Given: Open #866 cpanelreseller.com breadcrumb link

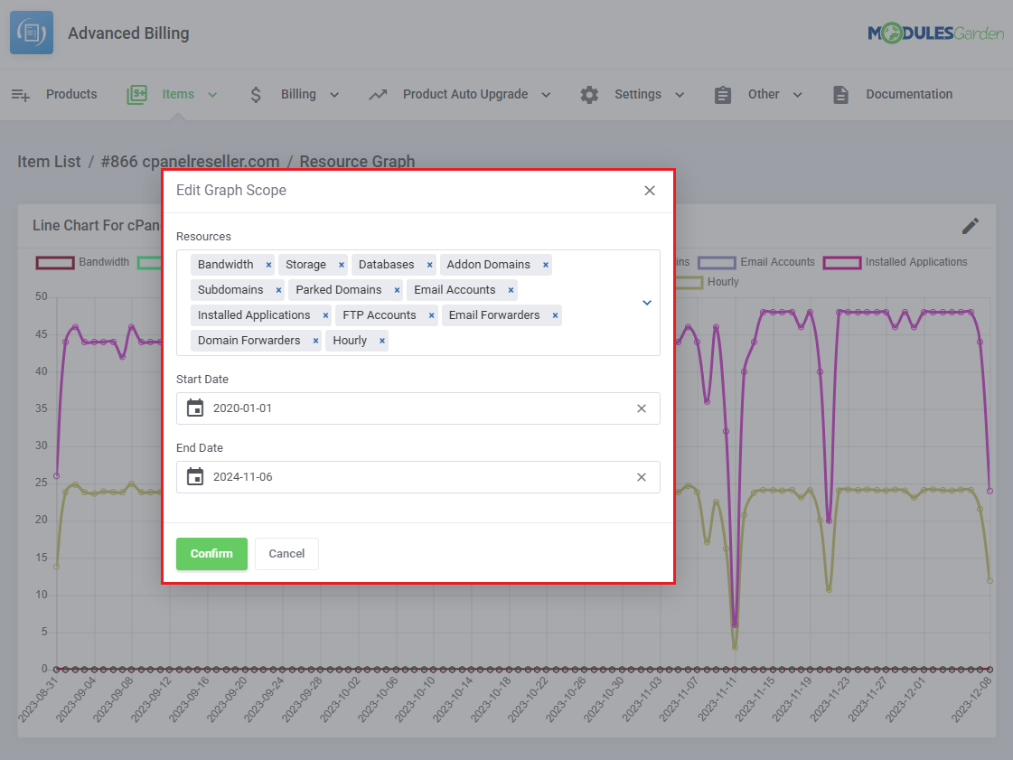Looking at the screenshot, I should [x=190, y=162].
